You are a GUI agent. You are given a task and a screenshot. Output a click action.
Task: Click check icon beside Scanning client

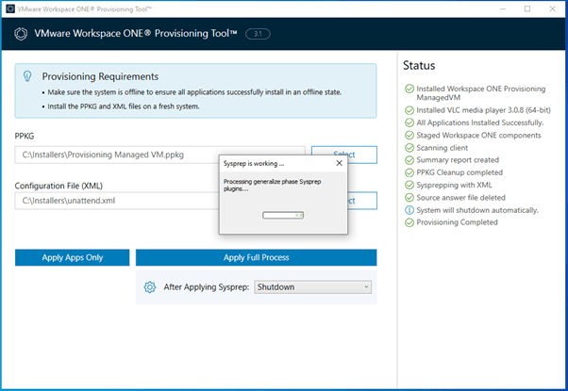point(409,148)
